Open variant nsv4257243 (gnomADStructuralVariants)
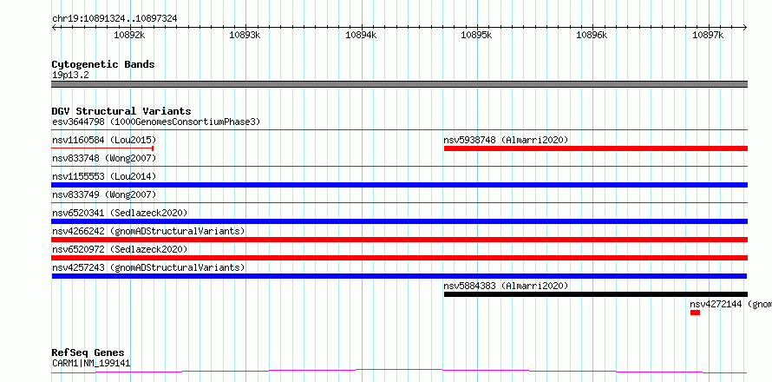This screenshot has height=382, width=772. (x=148, y=267)
